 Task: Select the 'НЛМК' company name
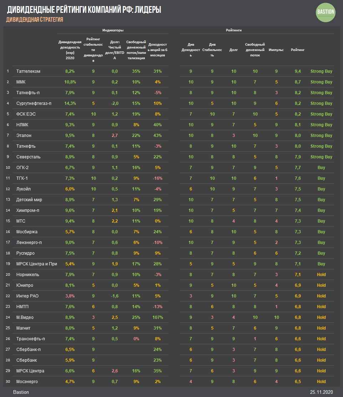click(x=22, y=125)
